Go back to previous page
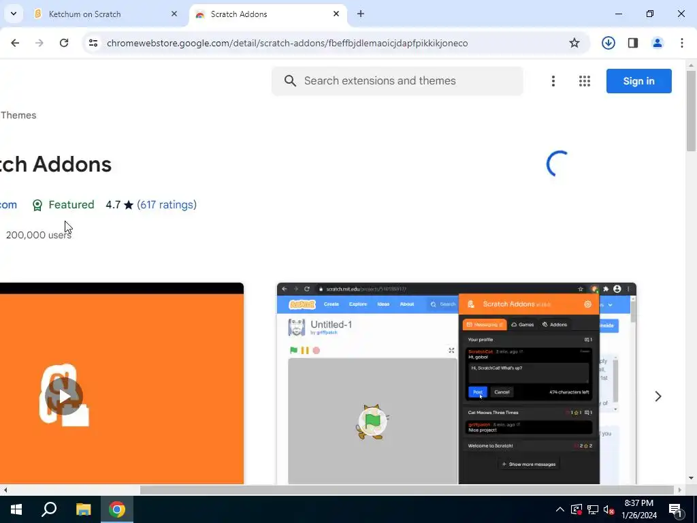 point(15,43)
